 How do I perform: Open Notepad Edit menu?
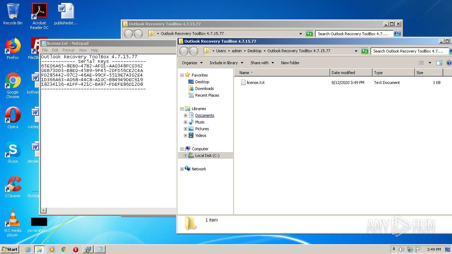55,50
